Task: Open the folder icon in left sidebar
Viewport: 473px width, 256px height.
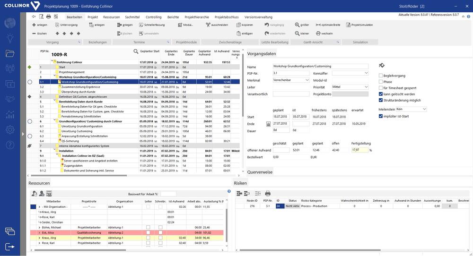Action: [10, 53]
